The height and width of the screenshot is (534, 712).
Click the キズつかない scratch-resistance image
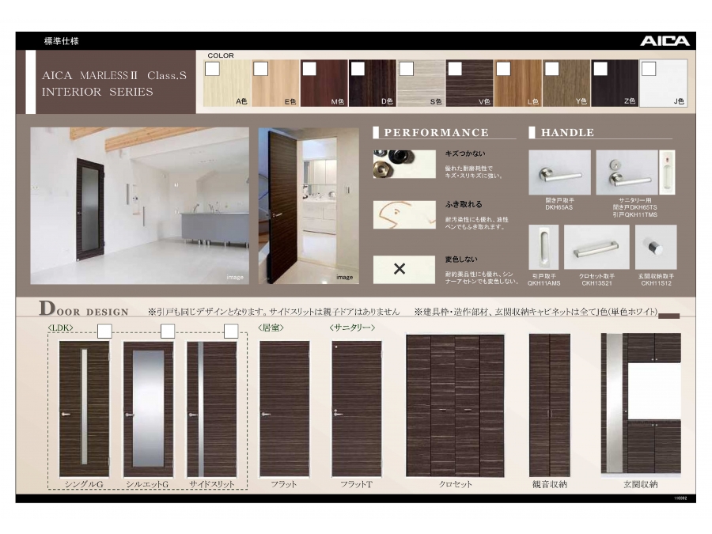[404, 164]
